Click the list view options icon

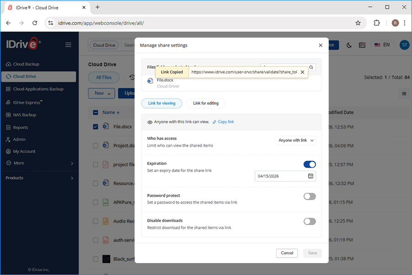[x=404, y=93]
